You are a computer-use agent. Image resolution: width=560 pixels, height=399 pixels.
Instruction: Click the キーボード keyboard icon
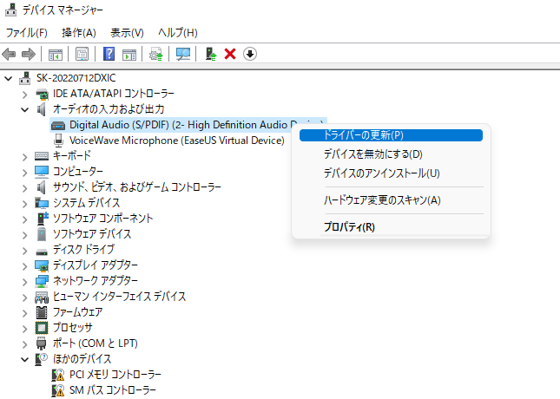pos(42,156)
